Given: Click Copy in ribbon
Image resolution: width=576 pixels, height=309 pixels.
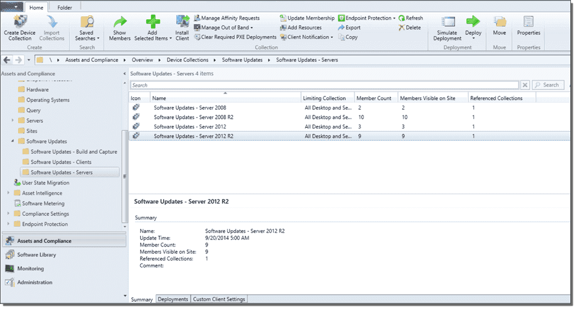Looking at the screenshot, I should click(x=348, y=37).
